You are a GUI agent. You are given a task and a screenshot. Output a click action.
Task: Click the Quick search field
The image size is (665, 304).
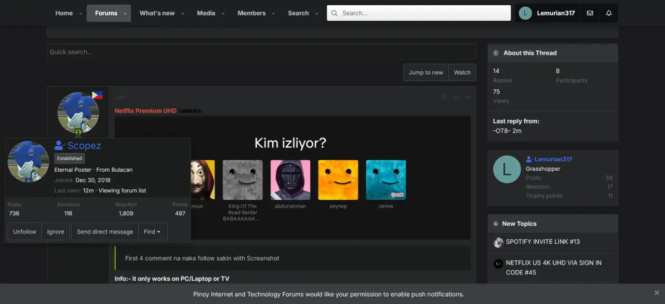(261, 52)
